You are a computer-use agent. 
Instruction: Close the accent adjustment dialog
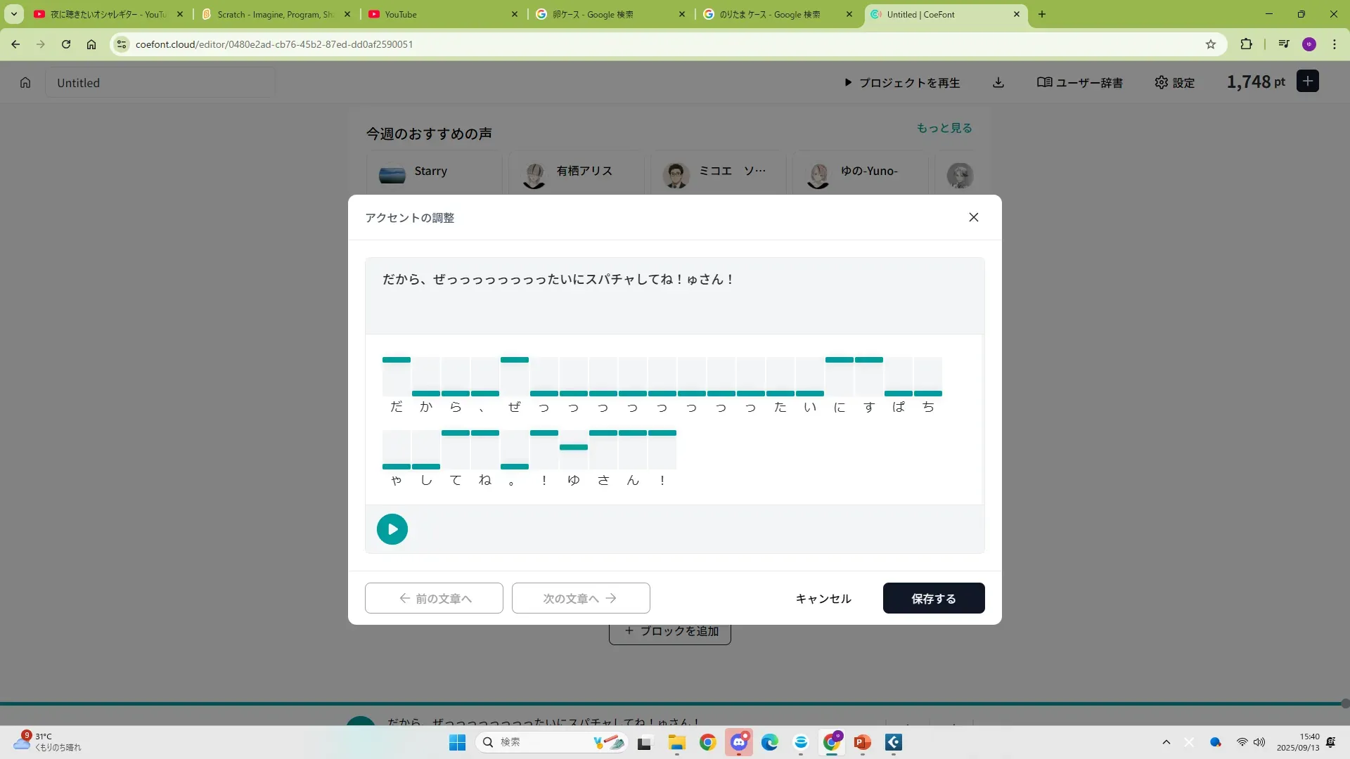tap(973, 217)
